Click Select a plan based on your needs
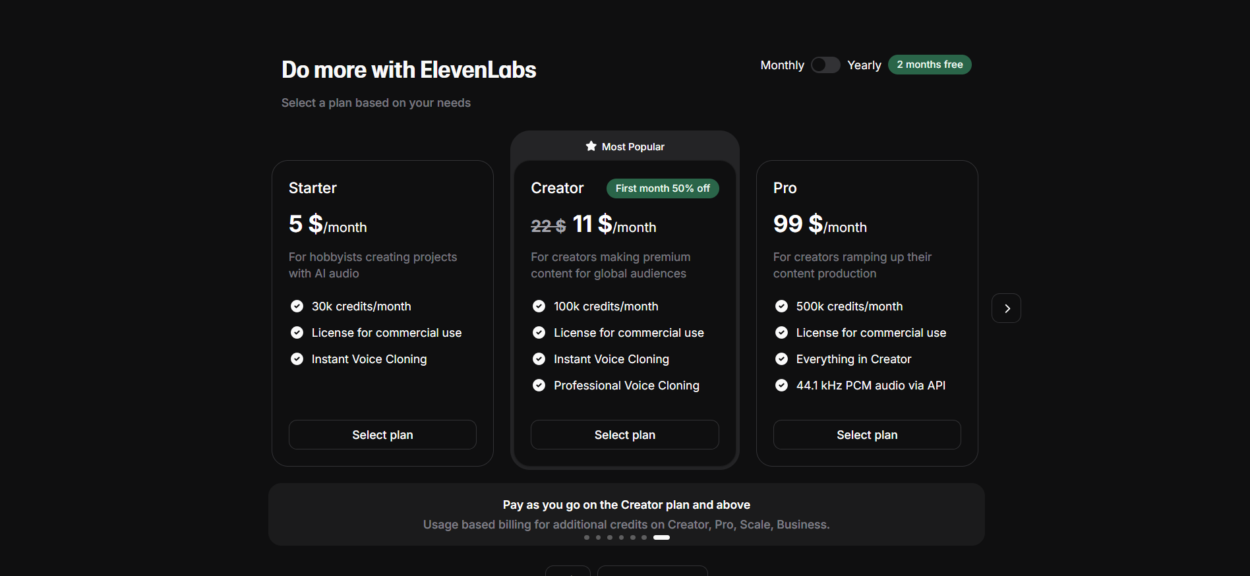Viewport: 1250px width, 576px height. [x=376, y=103]
